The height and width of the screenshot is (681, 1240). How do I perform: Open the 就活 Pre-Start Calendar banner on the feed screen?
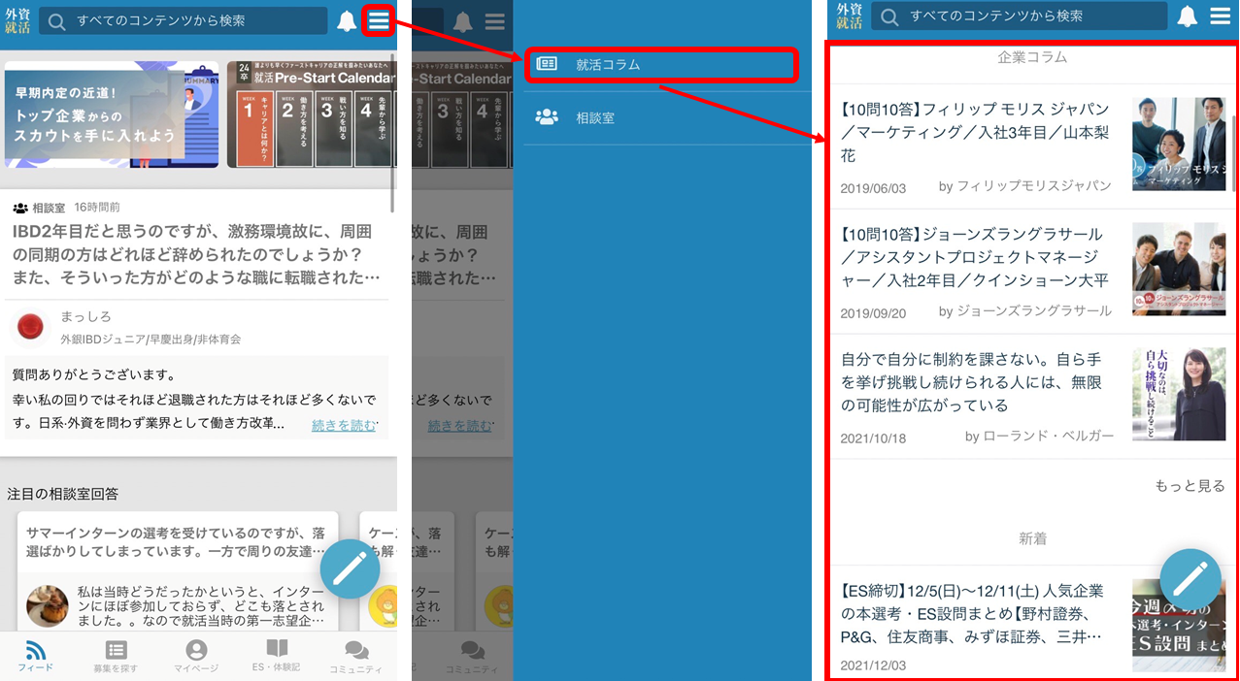pos(311,114)
